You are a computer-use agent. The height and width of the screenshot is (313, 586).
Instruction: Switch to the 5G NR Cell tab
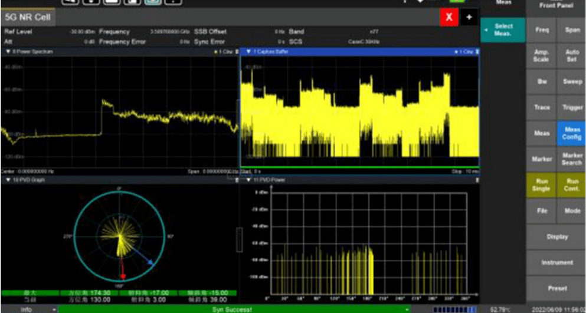point(28,17)
